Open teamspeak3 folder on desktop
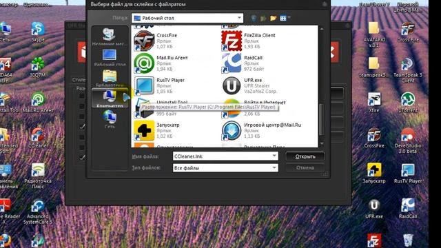Viewport: 441px width, 248px height. pos(373,68)
